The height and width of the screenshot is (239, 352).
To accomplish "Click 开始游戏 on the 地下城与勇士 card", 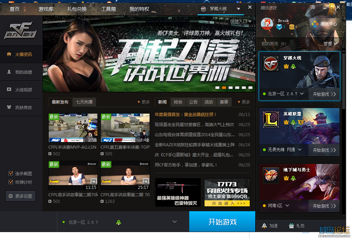I will [325, 206].
